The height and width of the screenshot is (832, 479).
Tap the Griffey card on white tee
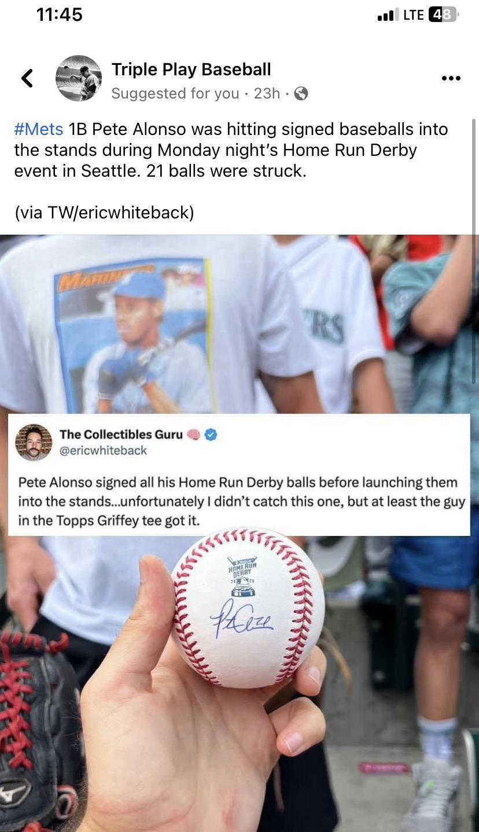pos(134,335)
